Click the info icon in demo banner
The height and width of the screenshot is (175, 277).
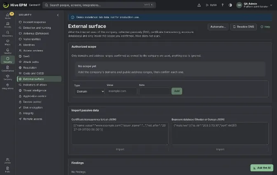tap(73, 17)
